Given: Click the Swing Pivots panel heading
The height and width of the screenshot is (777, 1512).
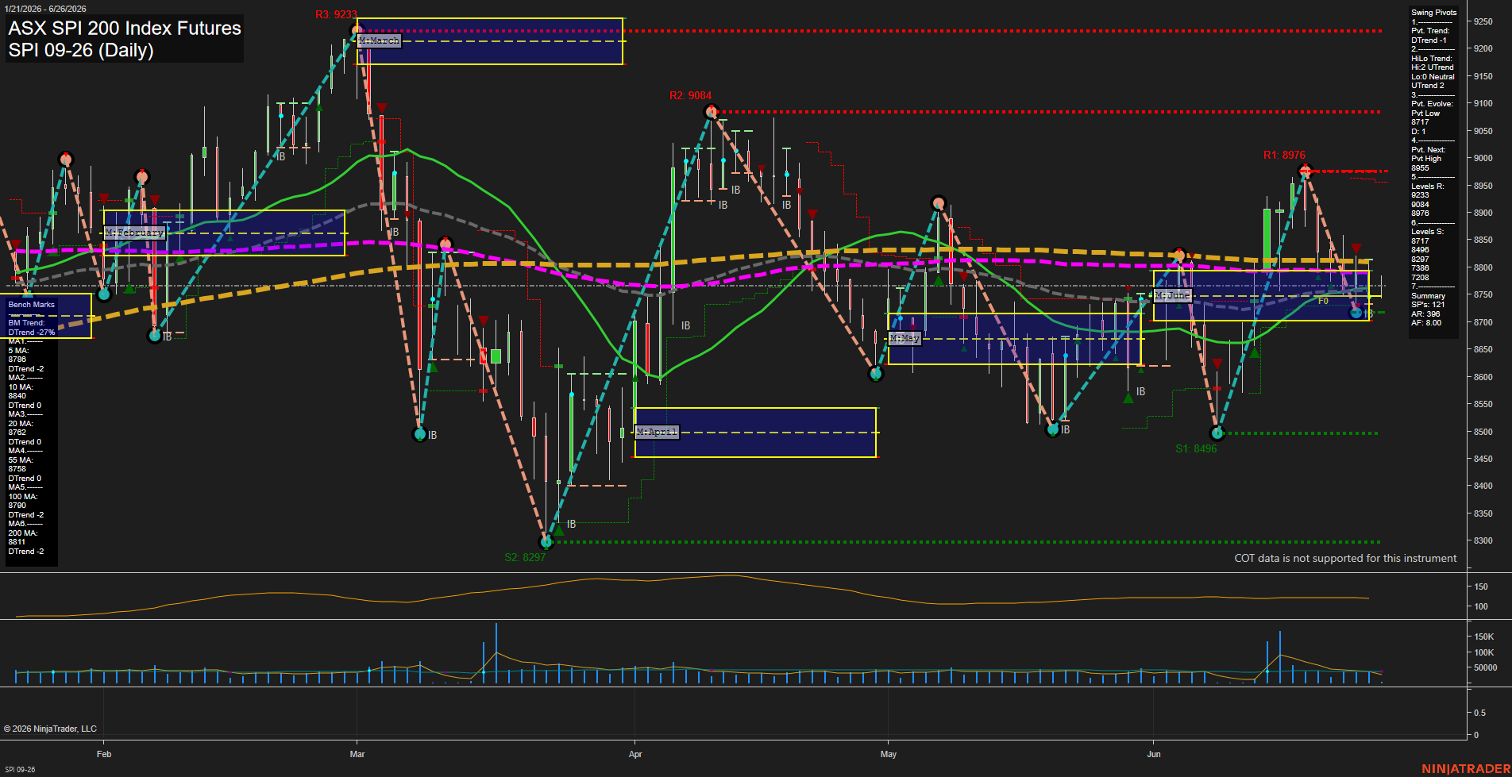Looking at the screenshot, I should pos(1434,13).
